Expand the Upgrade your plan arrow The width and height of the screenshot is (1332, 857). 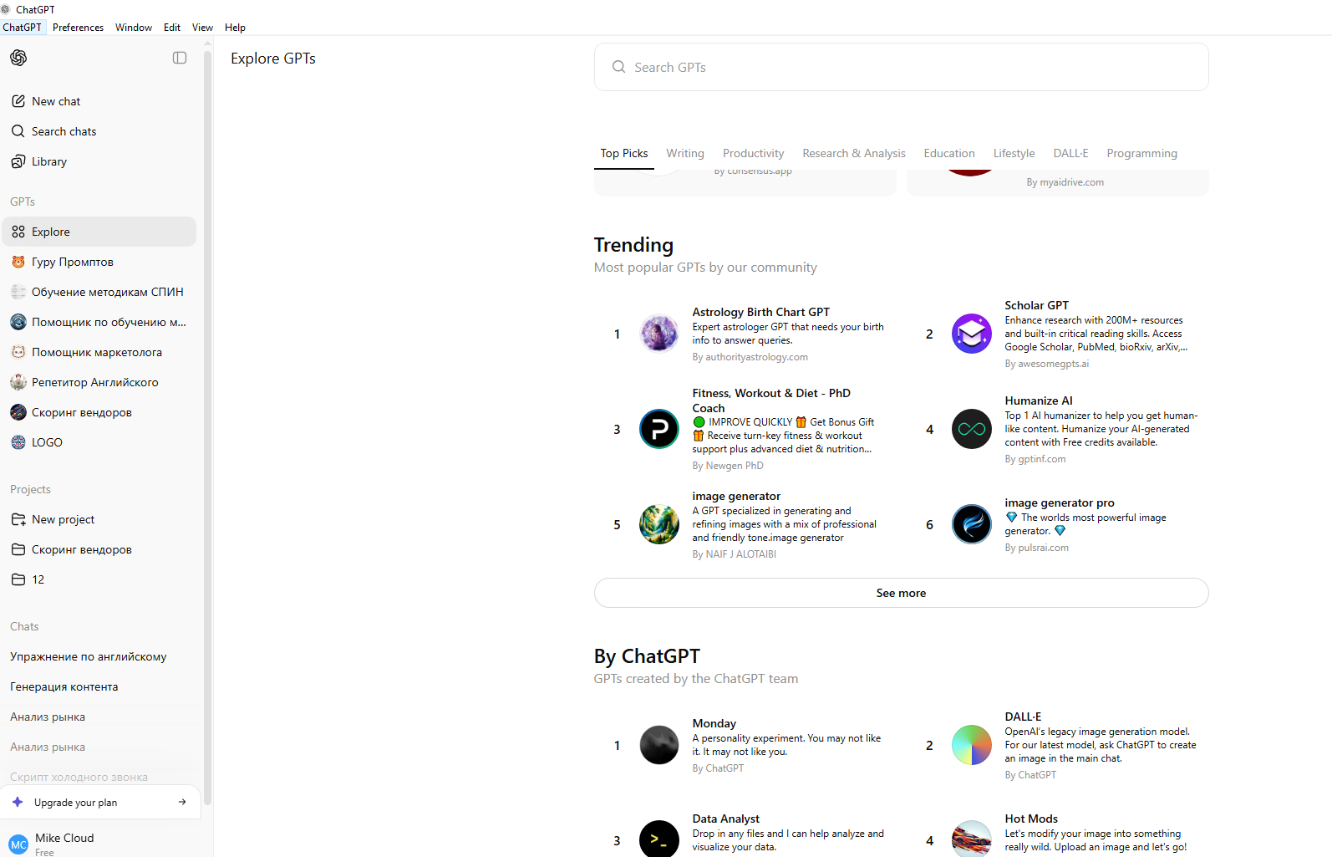tap(182, 803)
